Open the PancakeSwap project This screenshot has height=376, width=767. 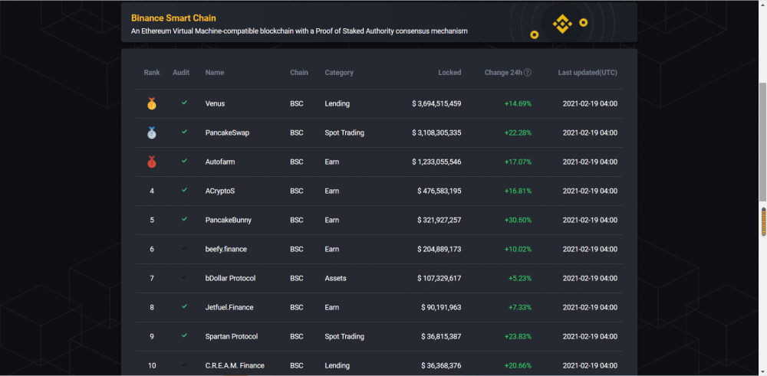click(x=228, y=132)
